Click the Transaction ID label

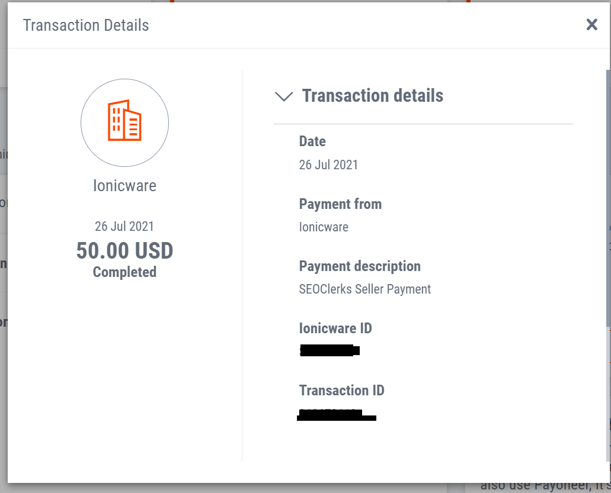[341, 391]
